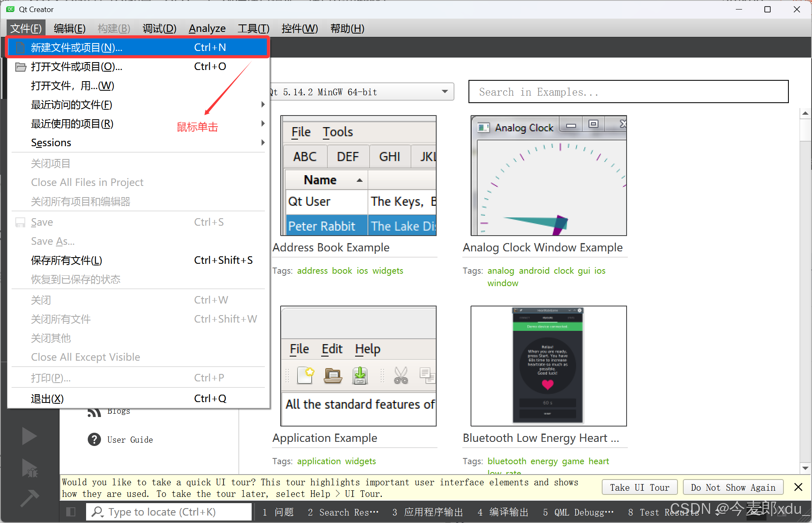Open the Analog Clock Window Example thumbnail

[x=548, y=176]
